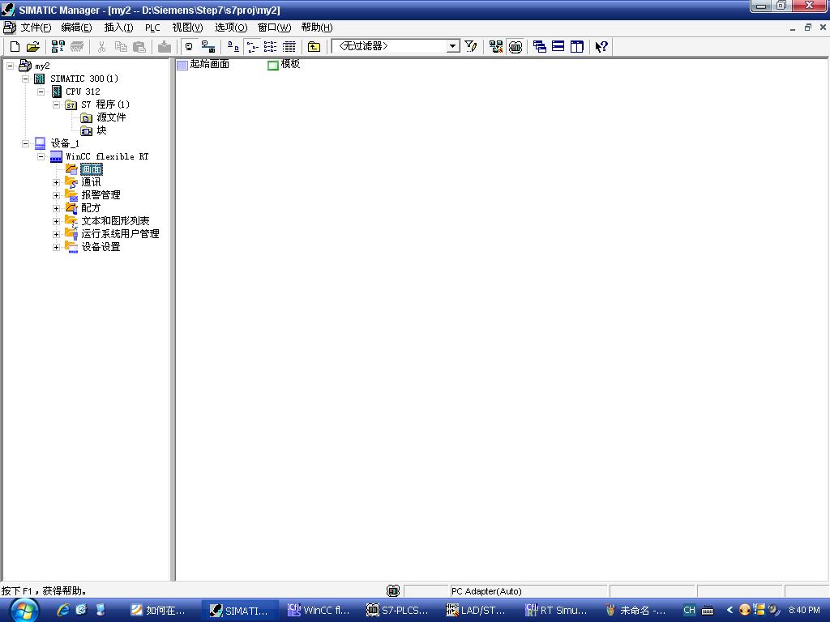
Task: Collapse the SIMATIC 300(1) tree node
Action: pyautogui.click(x=25, y=79)
